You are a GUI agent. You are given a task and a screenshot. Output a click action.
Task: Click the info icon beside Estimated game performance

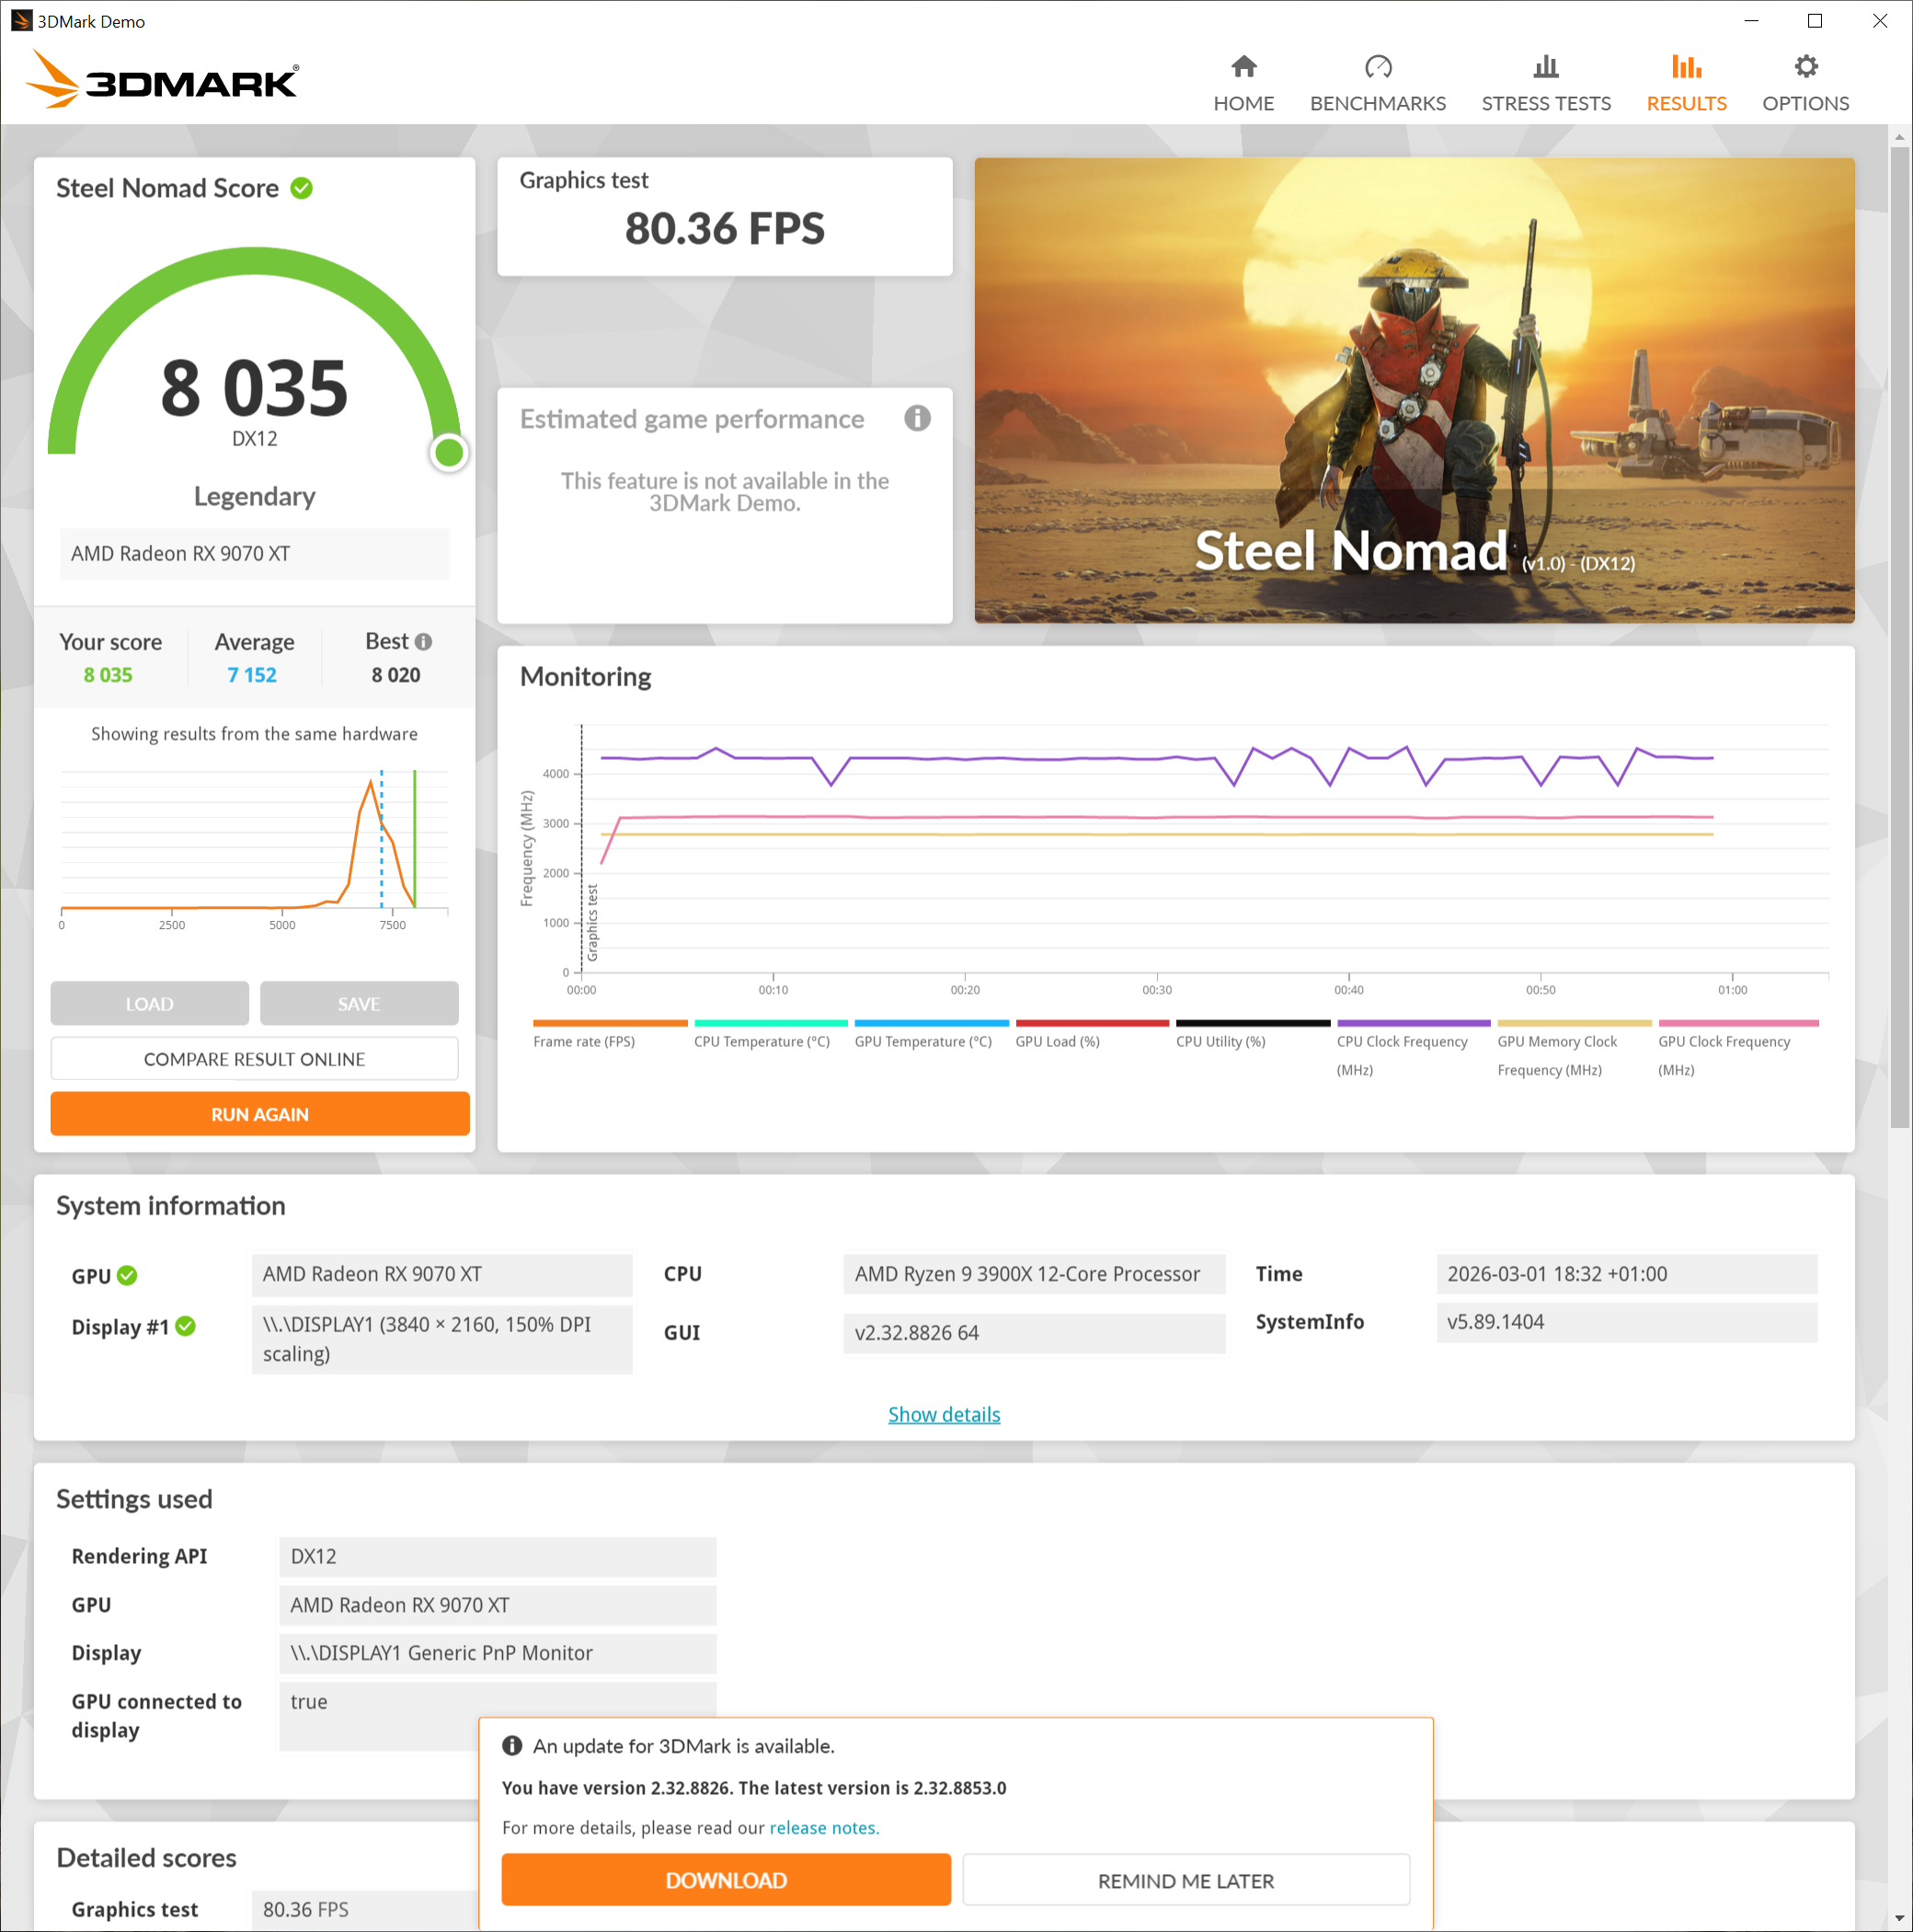point(917,419)
